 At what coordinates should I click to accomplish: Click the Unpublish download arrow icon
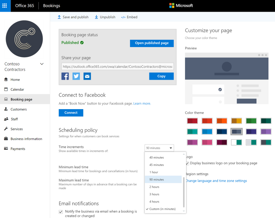pyautogui.click(x=96, y=17)
